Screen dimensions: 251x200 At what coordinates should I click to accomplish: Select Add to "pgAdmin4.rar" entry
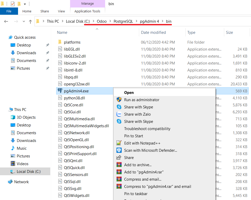pyautogui.click(x=164, y=172)
